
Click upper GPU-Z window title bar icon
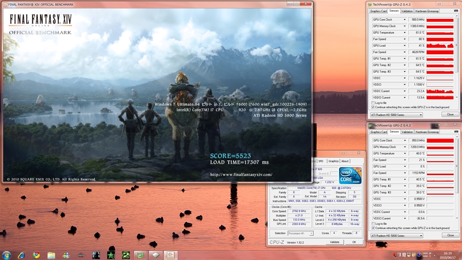click(x=370, y=5)
